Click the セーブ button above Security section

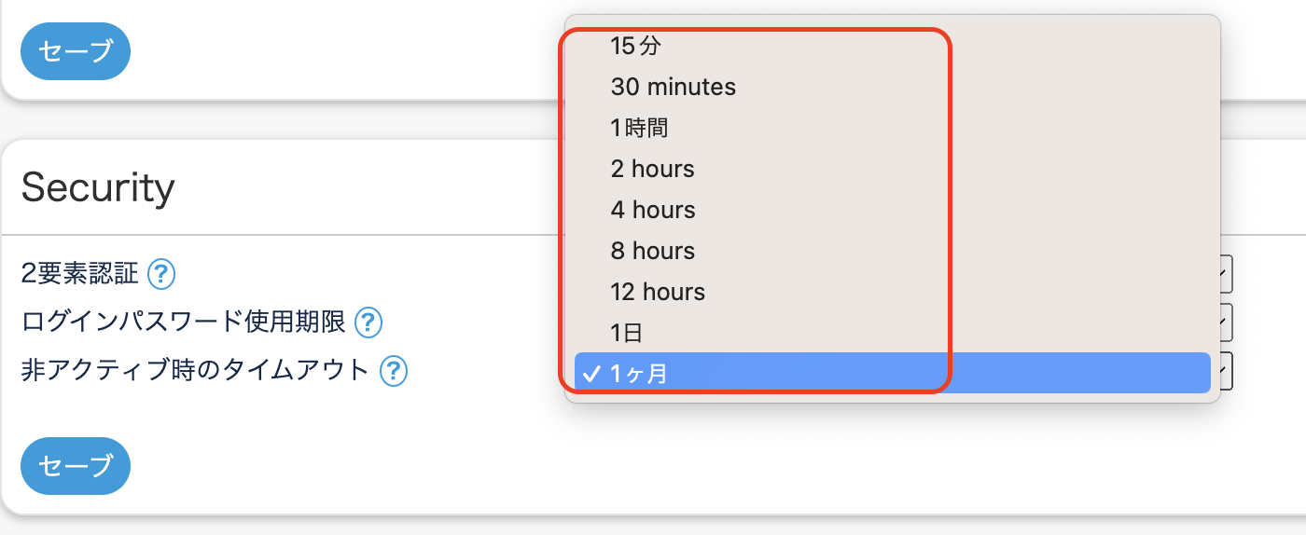coord(76,51)
